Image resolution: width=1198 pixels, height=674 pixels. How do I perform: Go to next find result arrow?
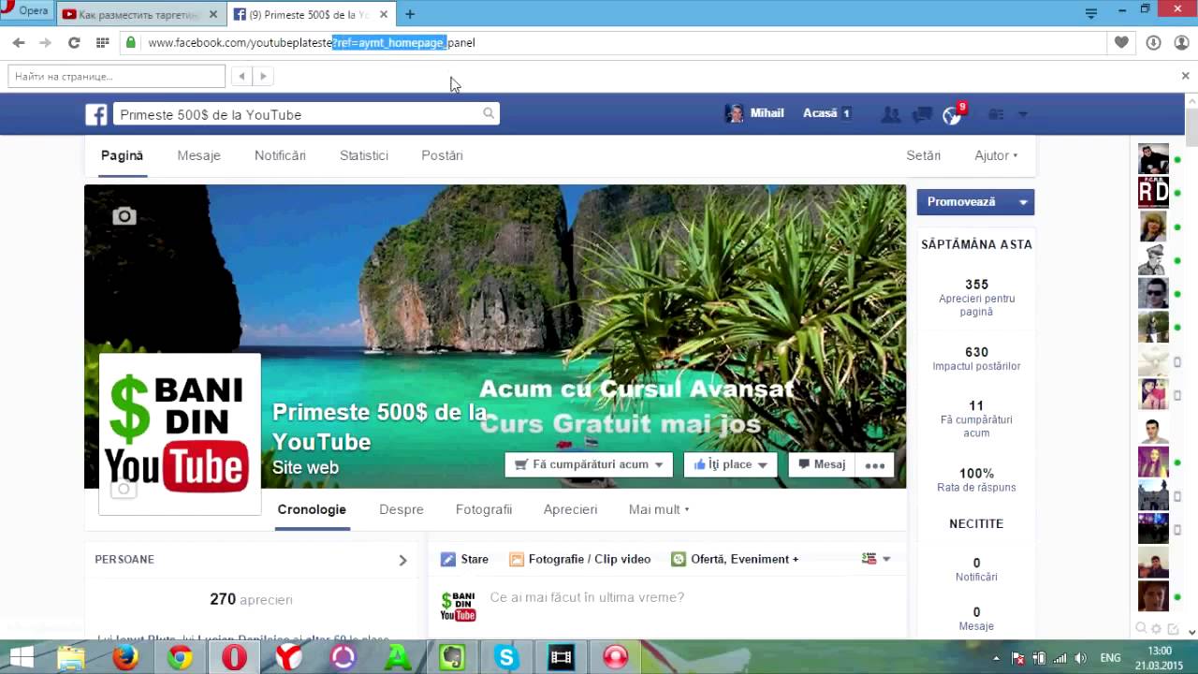263,76
